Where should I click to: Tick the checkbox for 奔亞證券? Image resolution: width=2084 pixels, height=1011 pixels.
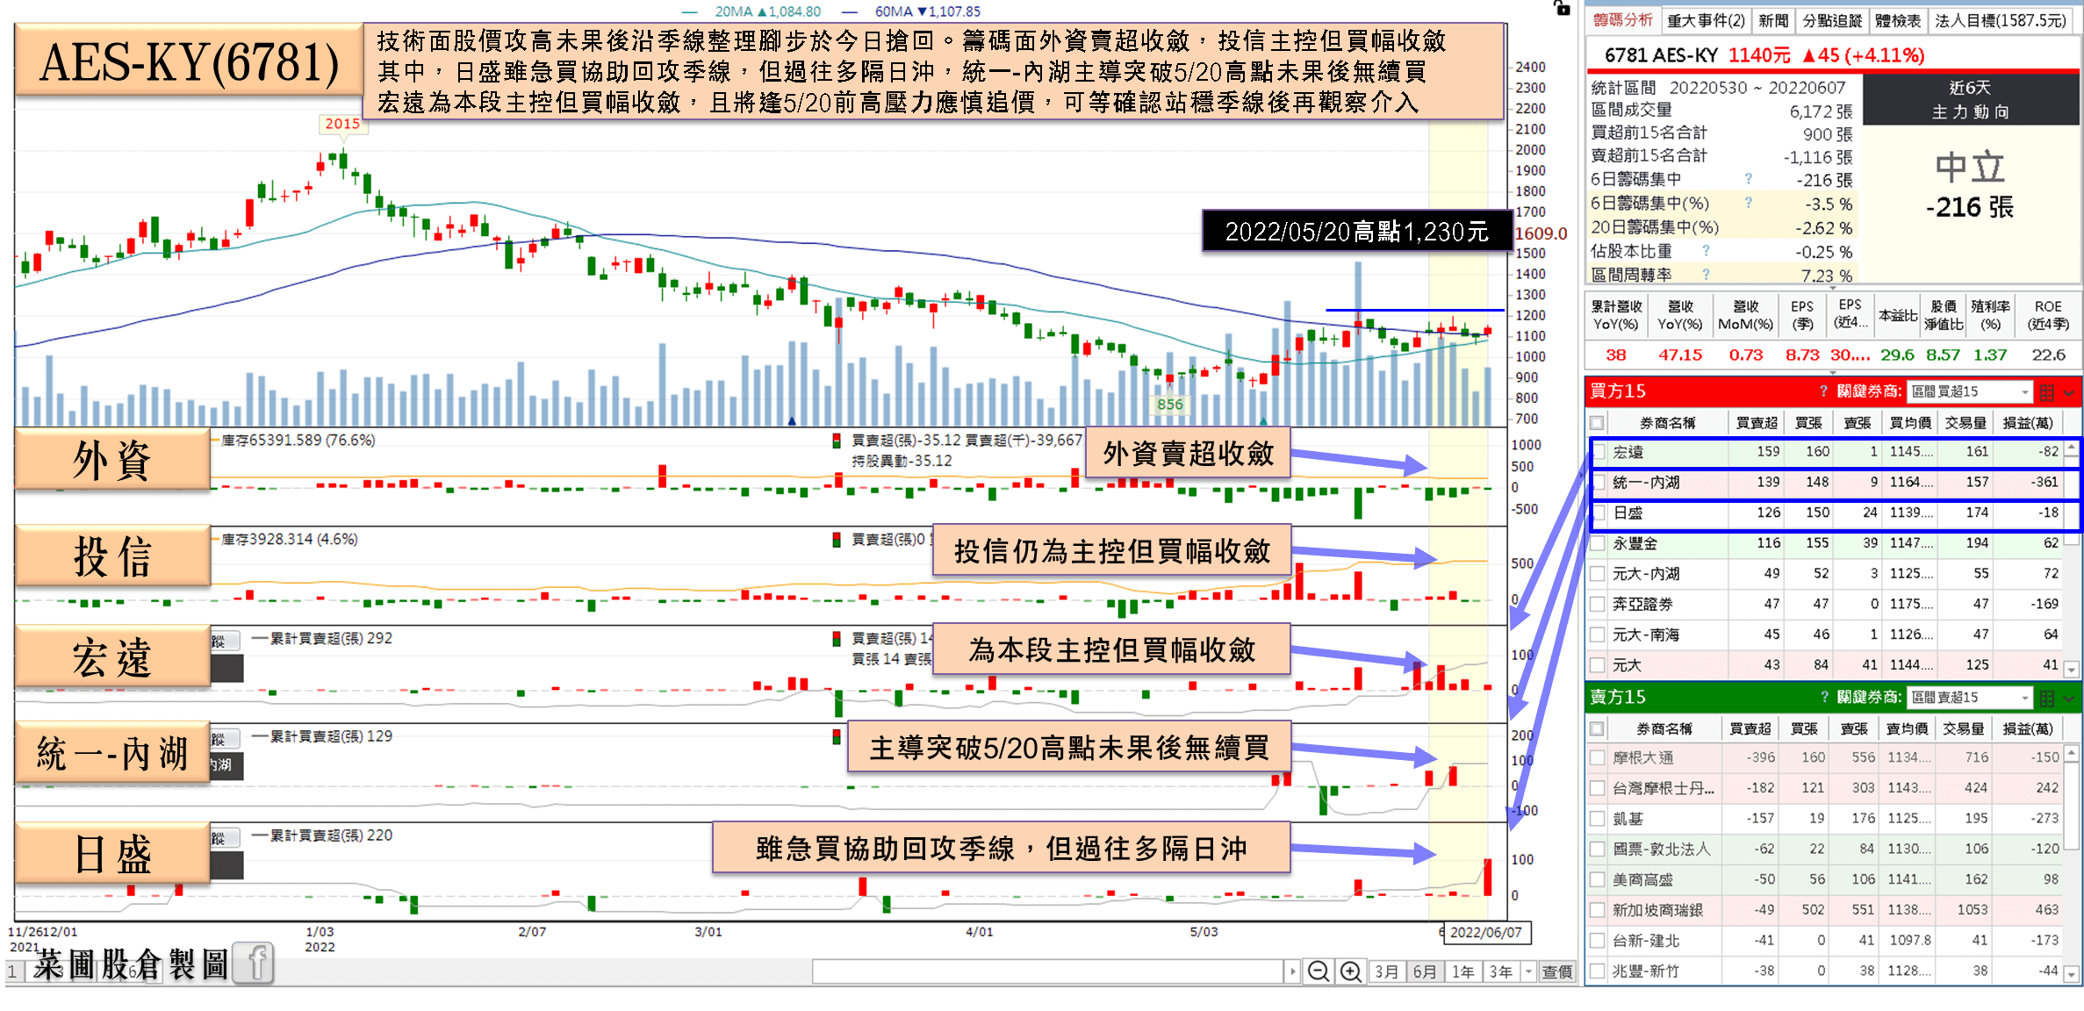point(1598,604)
